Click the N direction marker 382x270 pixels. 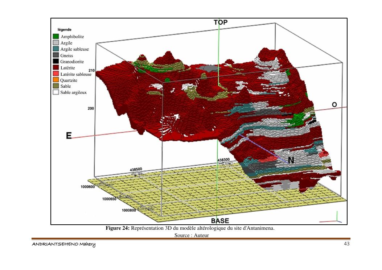pos(291,160)
